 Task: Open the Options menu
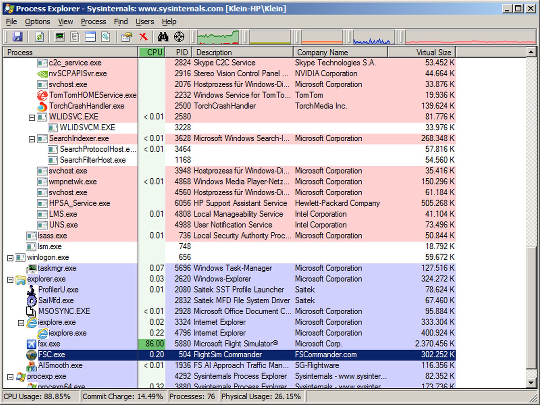coord(37,22)
